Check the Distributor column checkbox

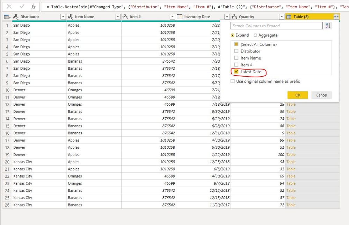coord(236,51)
